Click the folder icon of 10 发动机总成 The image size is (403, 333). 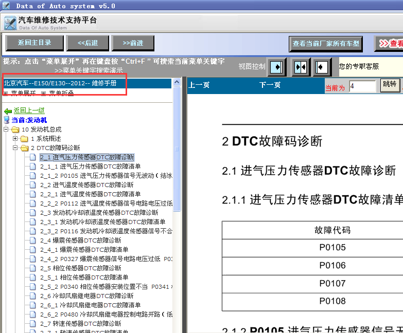tap(15, 129)
